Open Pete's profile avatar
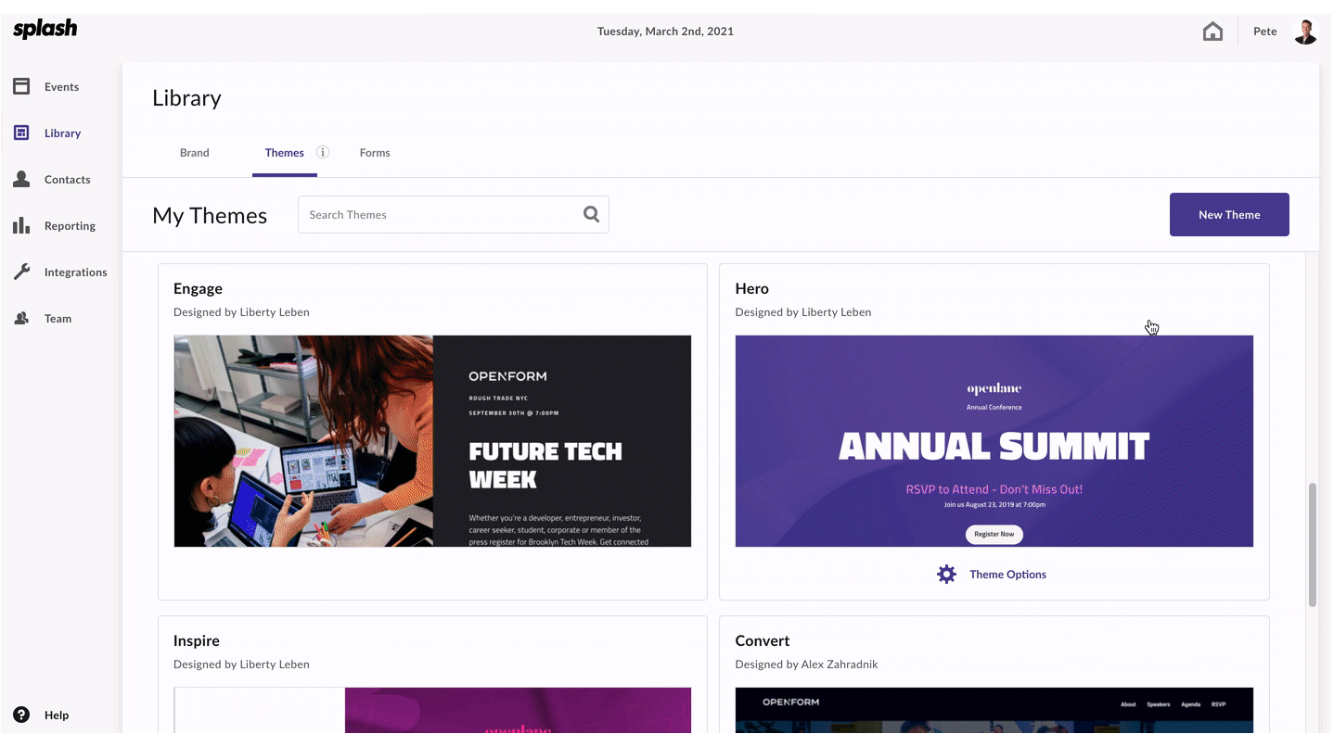The image size is (1334, 734). pyautogui.click(x=1305, y=32)
